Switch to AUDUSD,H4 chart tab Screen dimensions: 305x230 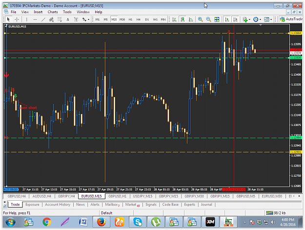(x=41, y=196)
